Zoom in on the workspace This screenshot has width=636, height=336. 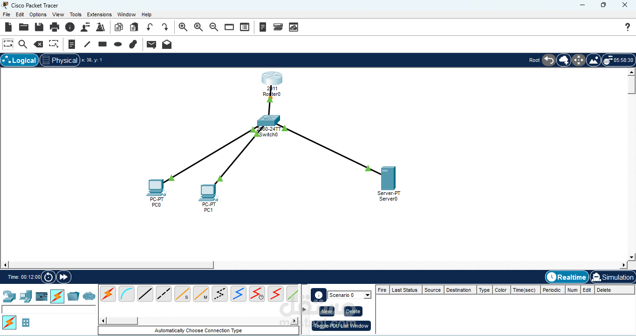[x=183, y=27]
